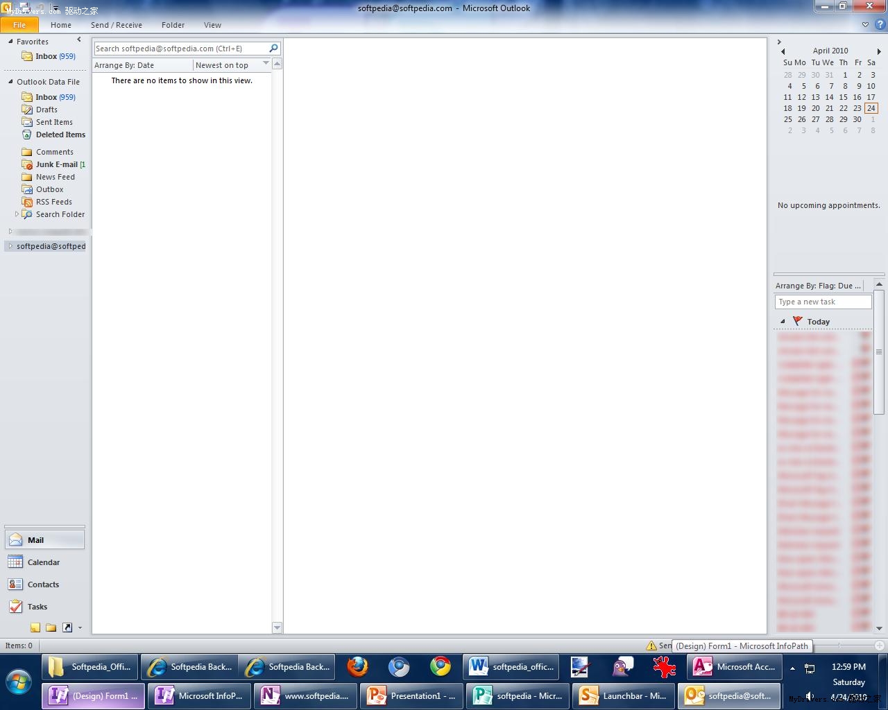Click the mail search box
888x710 pixels.
(x=180, y=49)
